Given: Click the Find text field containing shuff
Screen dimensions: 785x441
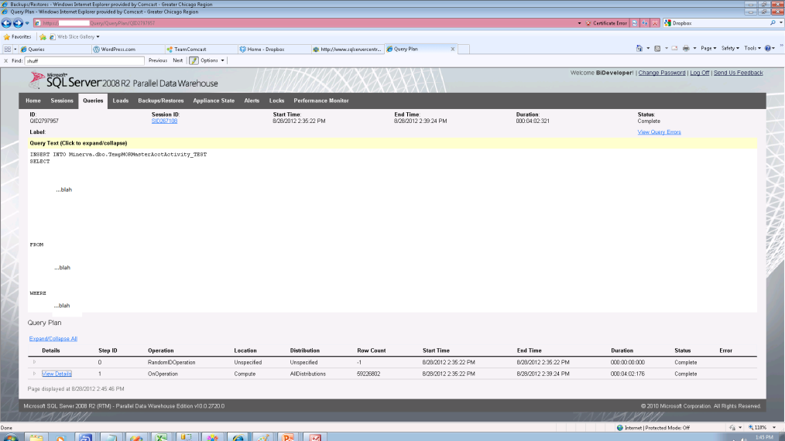Looking at the screenshot, I should point(84,60).
